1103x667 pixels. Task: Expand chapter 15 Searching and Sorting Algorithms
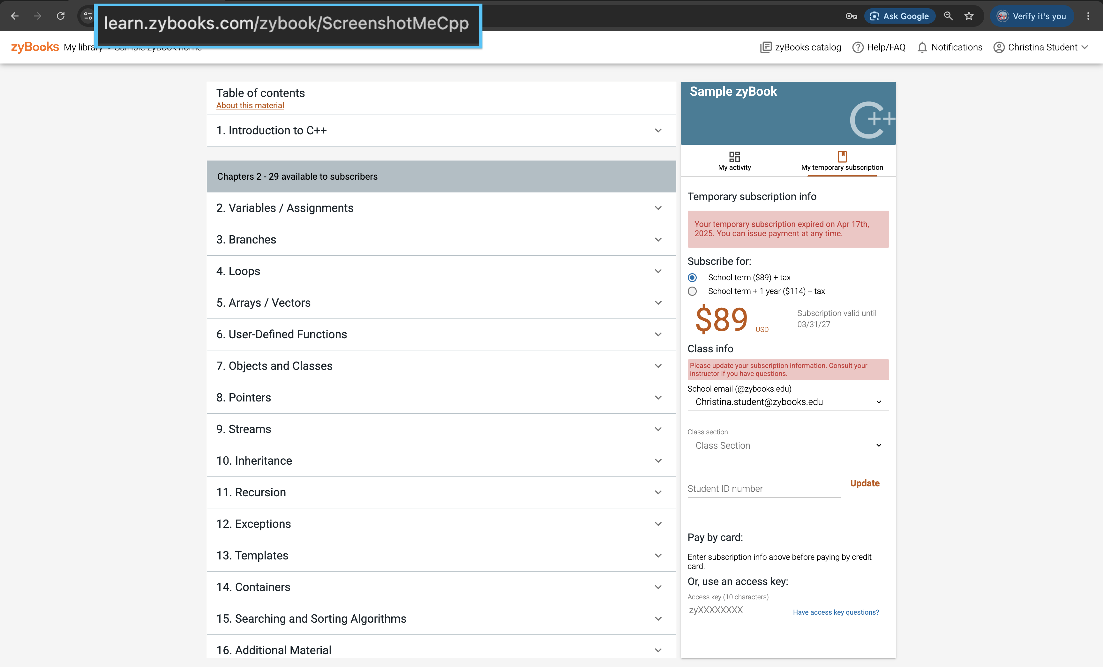[x=441, y=619]
